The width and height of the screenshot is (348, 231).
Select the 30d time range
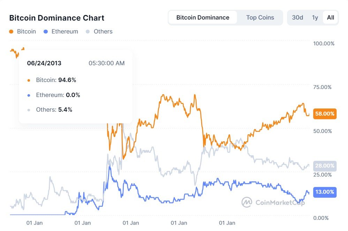click(x=297, y=17)
